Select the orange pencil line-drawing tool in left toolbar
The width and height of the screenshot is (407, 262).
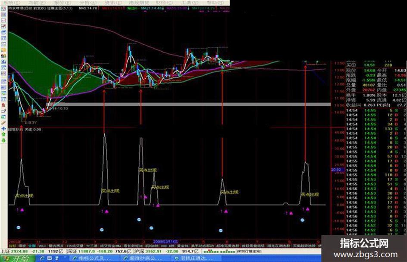coord(3,123)
